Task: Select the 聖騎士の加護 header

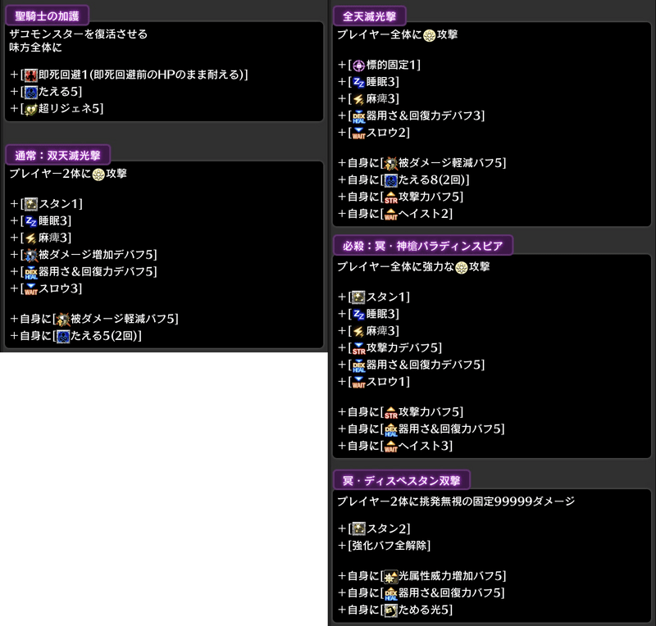Action: click(46, 14)
